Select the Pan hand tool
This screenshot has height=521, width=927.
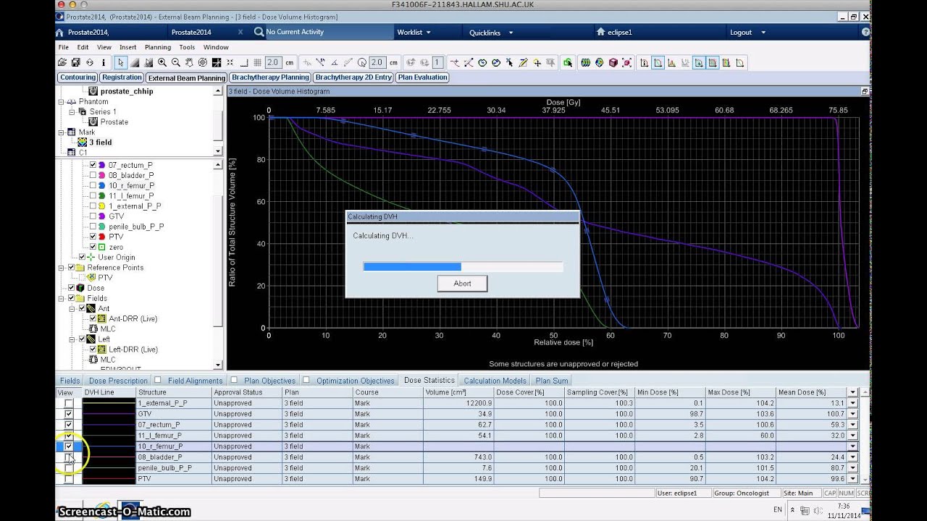point(190,62)
